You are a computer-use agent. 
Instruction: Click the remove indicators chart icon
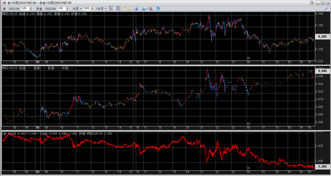(151, 8)
